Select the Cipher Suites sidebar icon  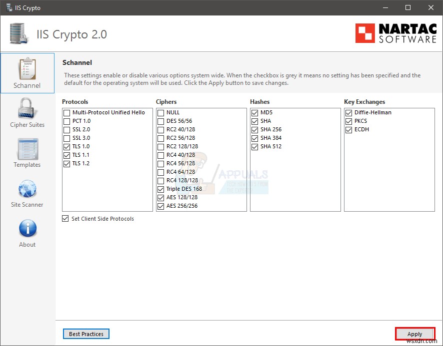pos(27,113)
